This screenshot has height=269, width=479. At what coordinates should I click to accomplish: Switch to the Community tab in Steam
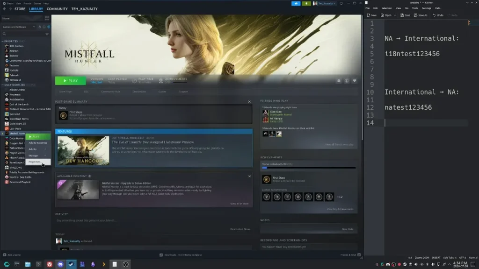(x=57, y=9)
